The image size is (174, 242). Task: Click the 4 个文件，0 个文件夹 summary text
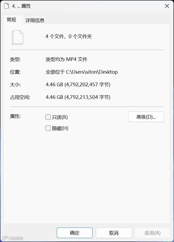coord(69,36)
